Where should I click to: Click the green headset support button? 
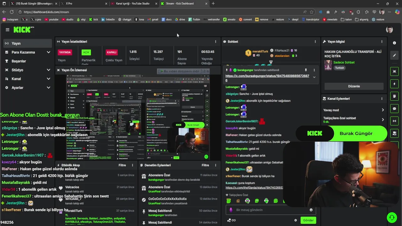coord(392,217)
